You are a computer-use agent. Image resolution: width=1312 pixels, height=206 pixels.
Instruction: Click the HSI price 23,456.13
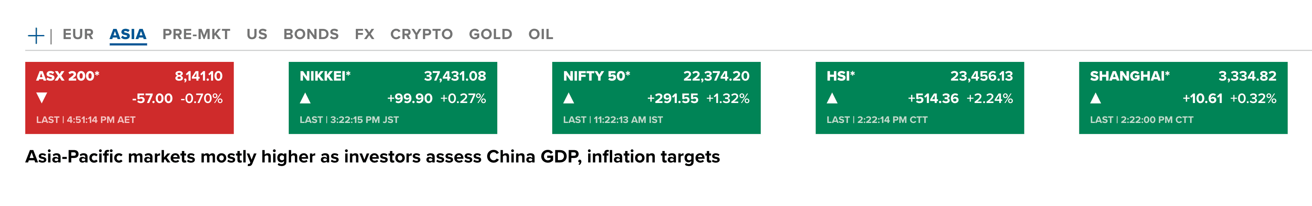(x=981, y=76)
